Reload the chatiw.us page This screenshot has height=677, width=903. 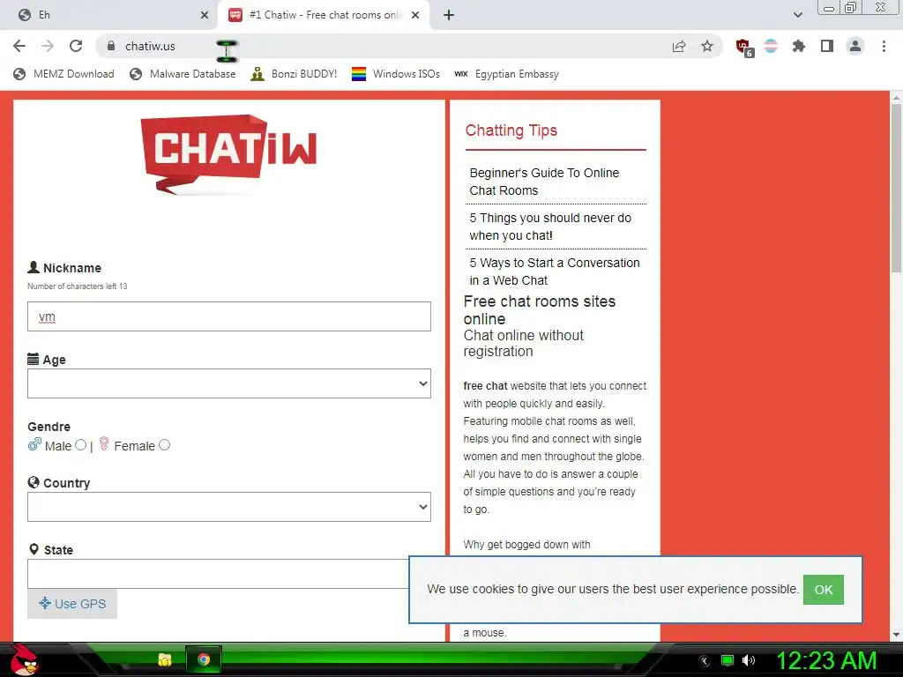tap(76, 46)
